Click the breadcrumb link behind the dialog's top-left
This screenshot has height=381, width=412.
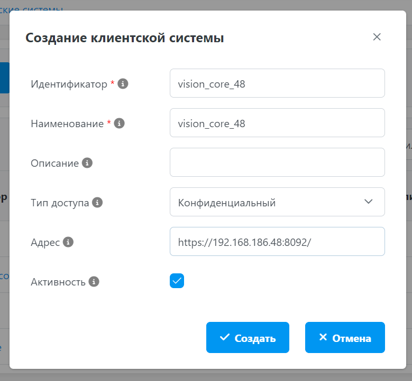[32, 9]
